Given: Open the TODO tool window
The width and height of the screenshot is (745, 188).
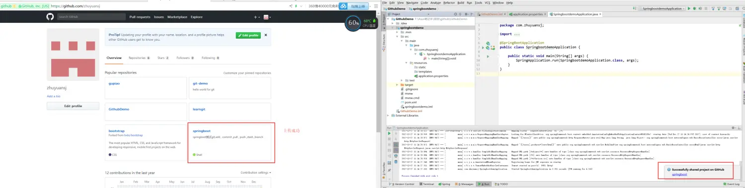Looking at the screenshot, I should pos(501,184).
